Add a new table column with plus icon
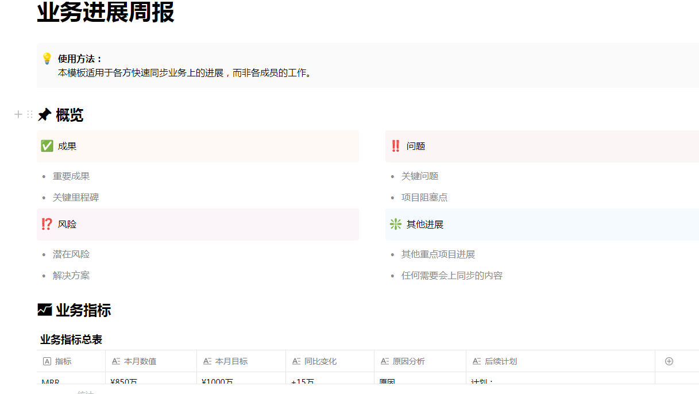Screen dimensions: 699x394 669,361
